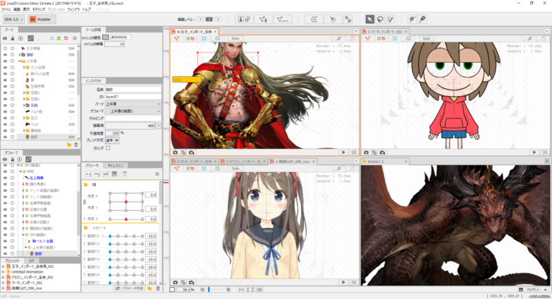The image size is (552, 299).
Task: Click the 名前 name input field
Action: 133,90
